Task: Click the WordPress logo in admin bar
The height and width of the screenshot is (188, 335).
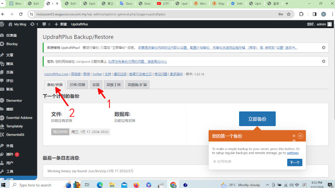Action: click(x=3, y=24)
